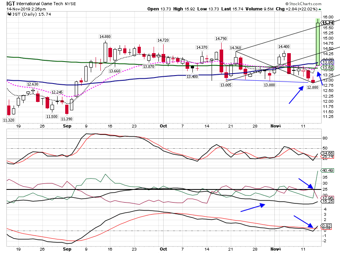
Task: Click the blue 13.86 moving-average axis tag
Action: pyautogui.click(x=328, y=62)
